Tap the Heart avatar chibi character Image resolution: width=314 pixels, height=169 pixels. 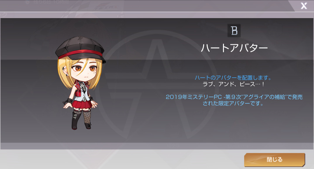[x=80, y=83]
